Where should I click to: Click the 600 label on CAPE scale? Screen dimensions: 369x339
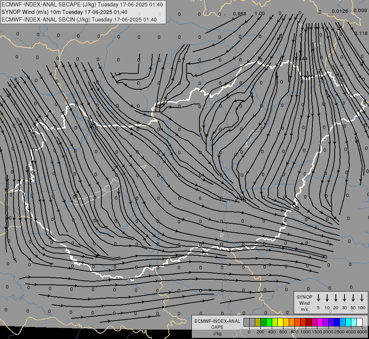(283, 332)
